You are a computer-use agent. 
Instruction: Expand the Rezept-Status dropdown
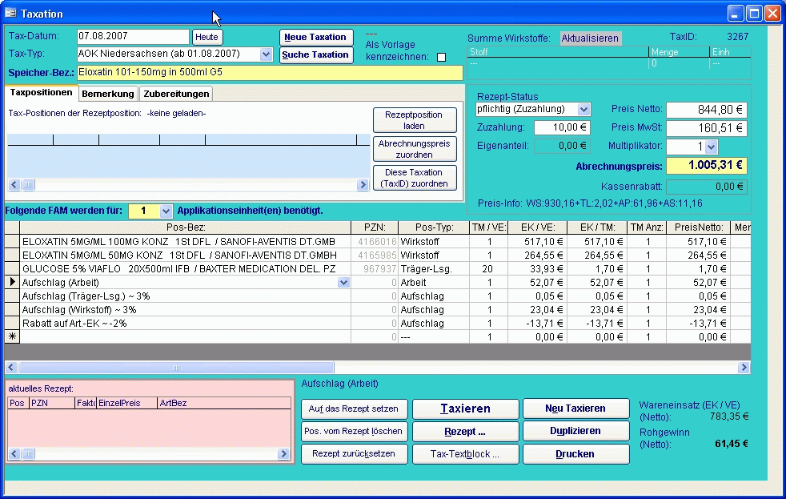click(583, 109)
